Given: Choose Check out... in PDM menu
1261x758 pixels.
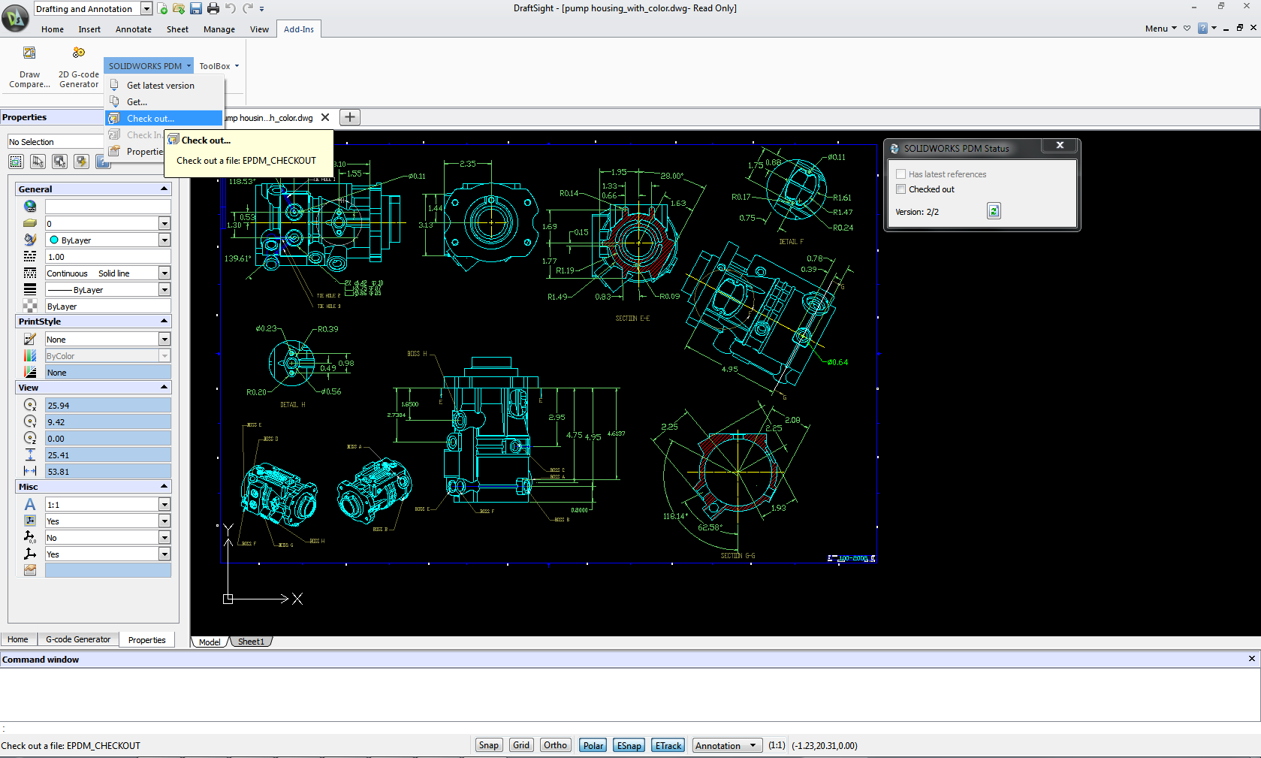Looking at the screenshot, I should [x=164, y=118].
